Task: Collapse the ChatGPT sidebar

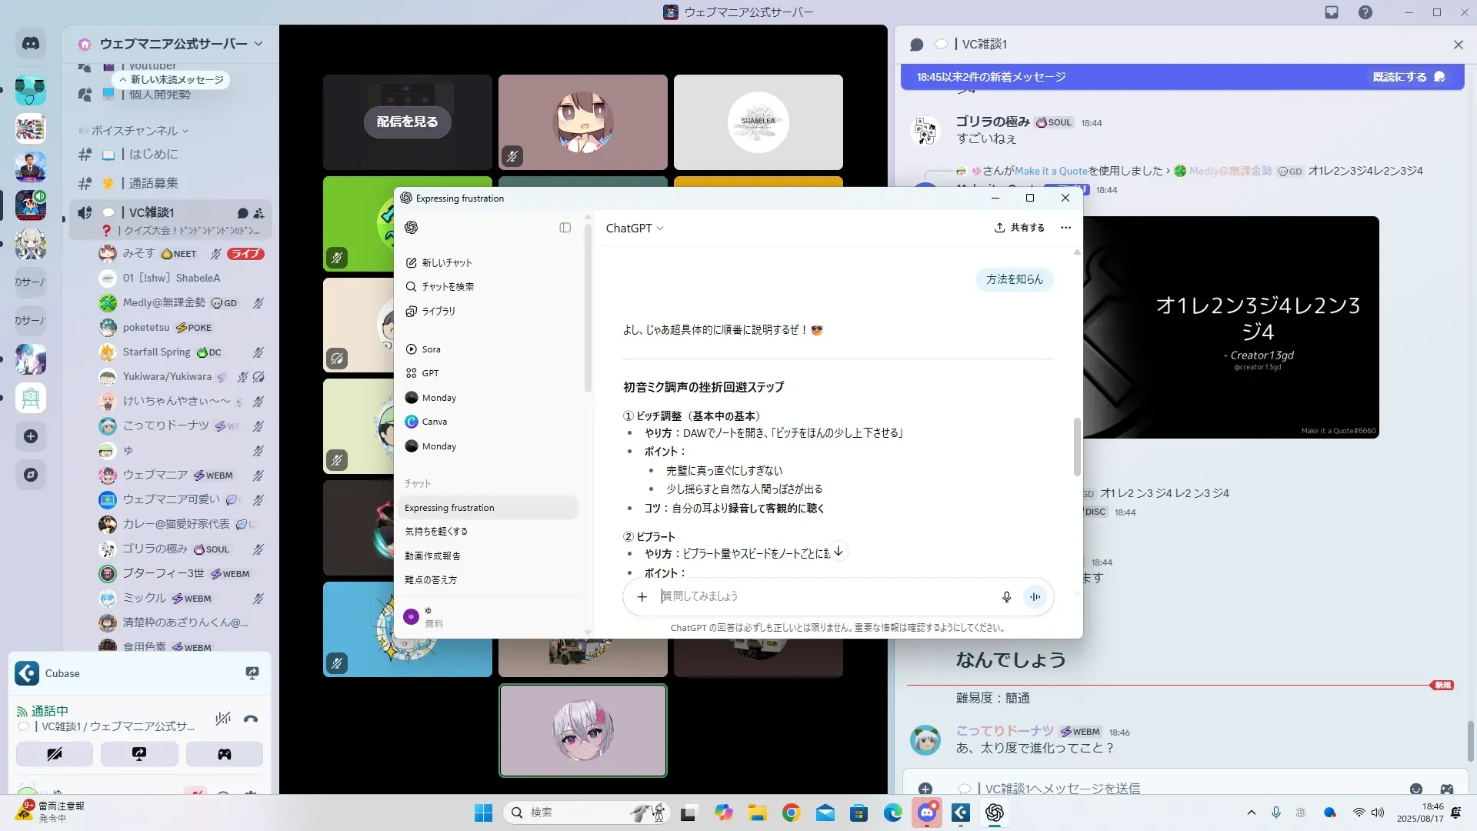Action: (x=565, y=228)
